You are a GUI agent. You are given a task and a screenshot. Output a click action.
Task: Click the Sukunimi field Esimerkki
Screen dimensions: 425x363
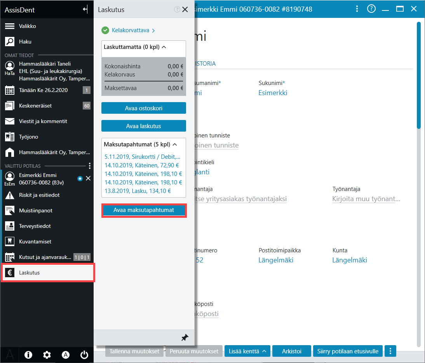(273, 93)
